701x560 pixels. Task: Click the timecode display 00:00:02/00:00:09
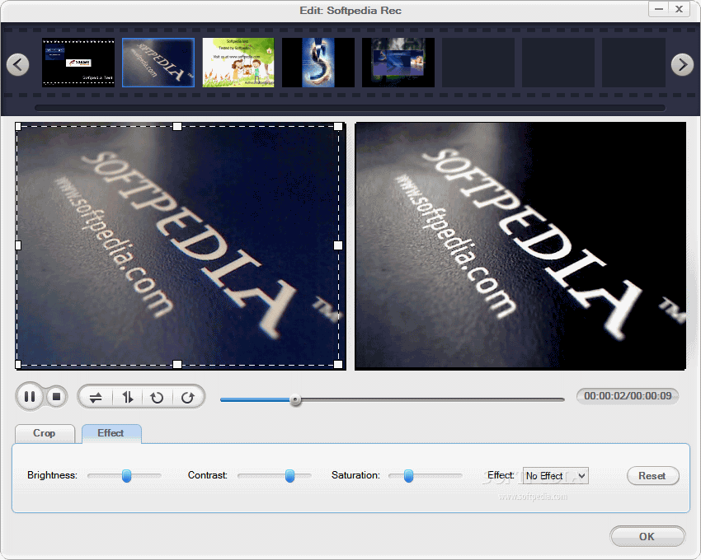click(x=628, y=396)
